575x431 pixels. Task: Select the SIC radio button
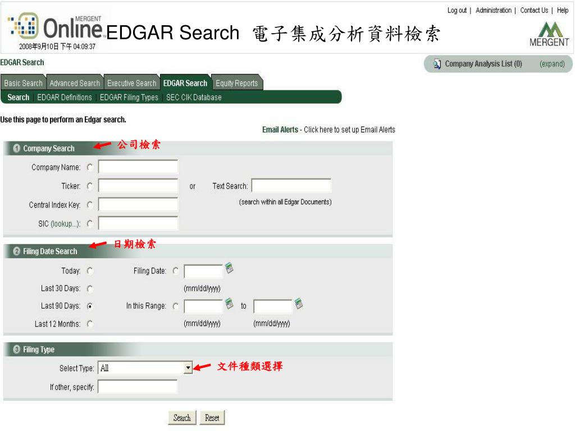click(x=90, y=223)
